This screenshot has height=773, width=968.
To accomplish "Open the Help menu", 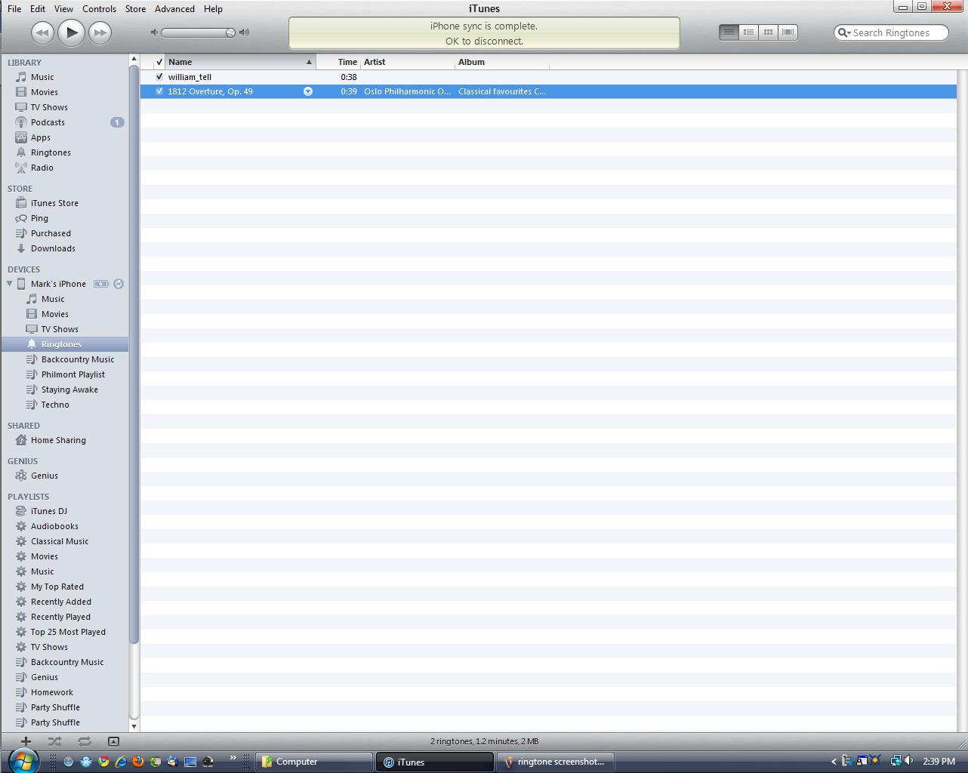I will coord(213,9).
